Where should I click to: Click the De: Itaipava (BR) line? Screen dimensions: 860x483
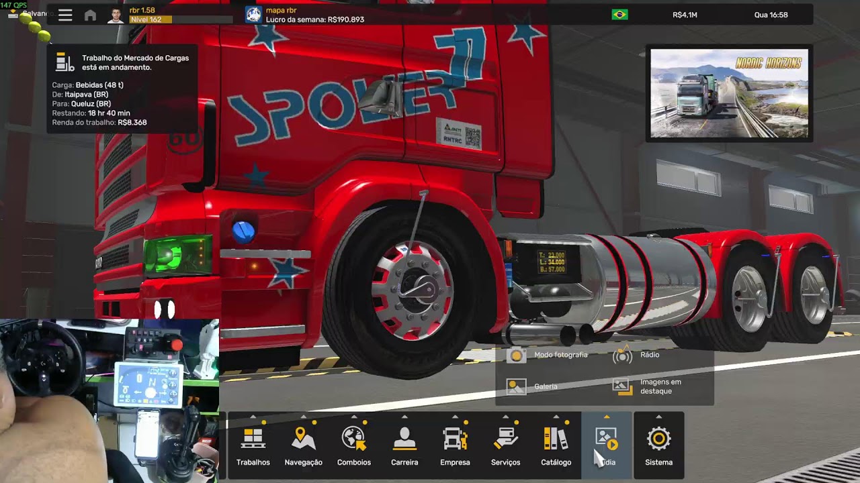80,95
